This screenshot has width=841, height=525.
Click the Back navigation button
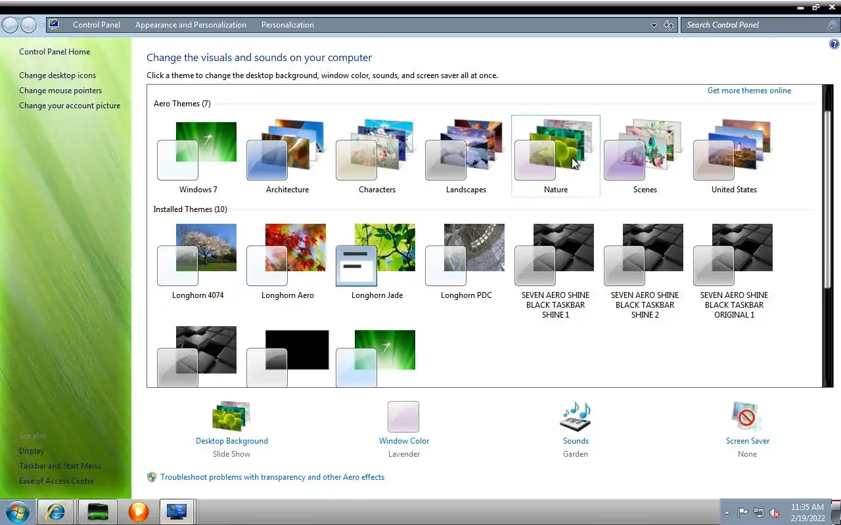10,25
